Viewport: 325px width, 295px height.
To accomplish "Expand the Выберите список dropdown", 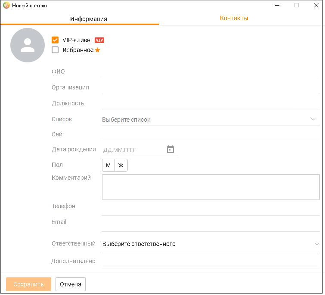I will tap(210, 120).
